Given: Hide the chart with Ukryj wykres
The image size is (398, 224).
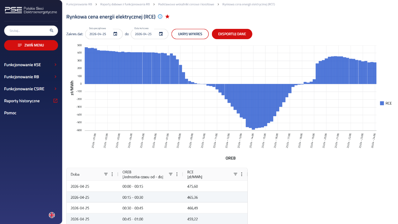Looking at the screenshot, I should click(x=190, y=34).
